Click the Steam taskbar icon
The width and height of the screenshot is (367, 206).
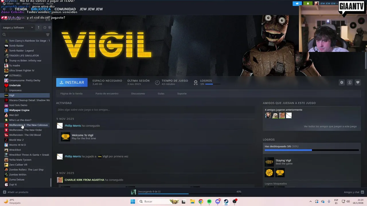tap(226, 201)
